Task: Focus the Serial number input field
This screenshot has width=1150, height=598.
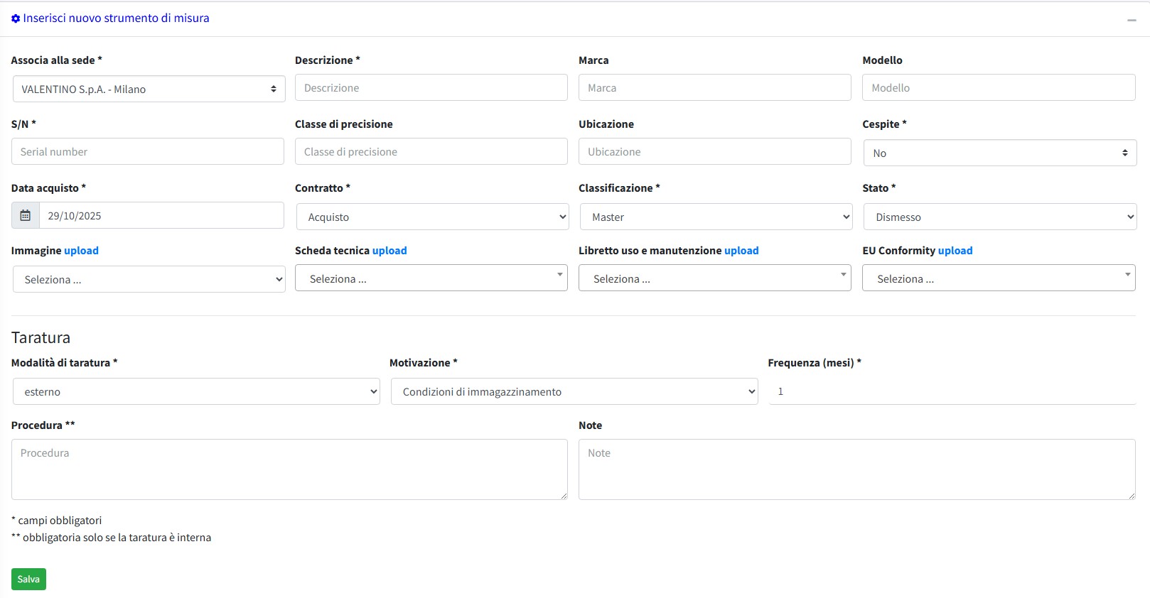Action: tap(148, 152)
